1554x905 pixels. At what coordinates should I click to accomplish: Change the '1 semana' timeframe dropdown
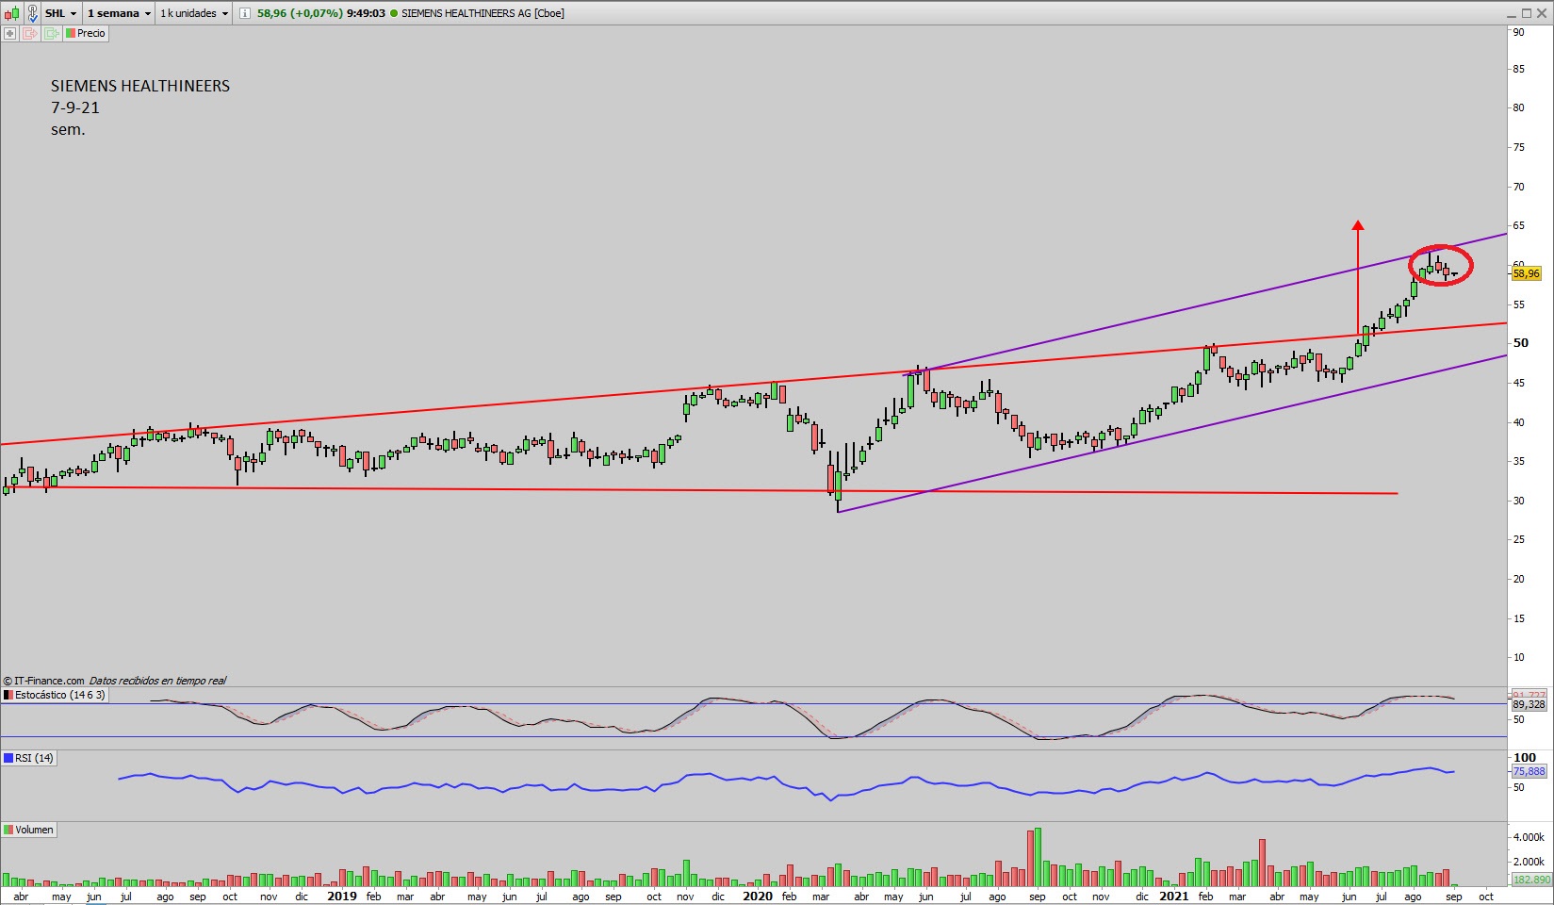coord(119,13)
